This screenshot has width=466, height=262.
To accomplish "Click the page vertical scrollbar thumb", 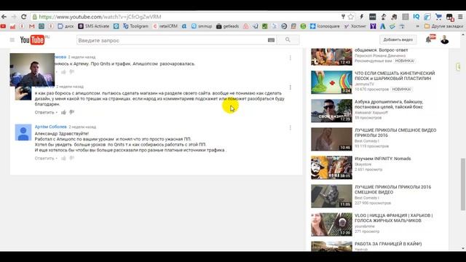I will click(x=463, y=184).
